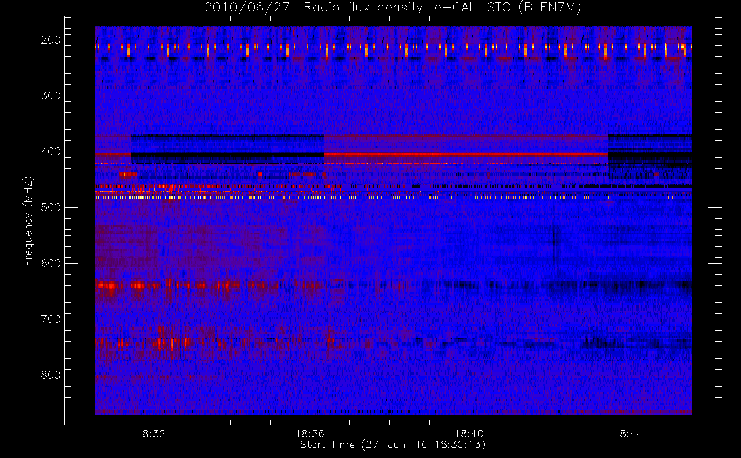Click the 300 frequency tick label
This screenshot has width=741, height=458.
pyautogui.click(x=51, y=96)
